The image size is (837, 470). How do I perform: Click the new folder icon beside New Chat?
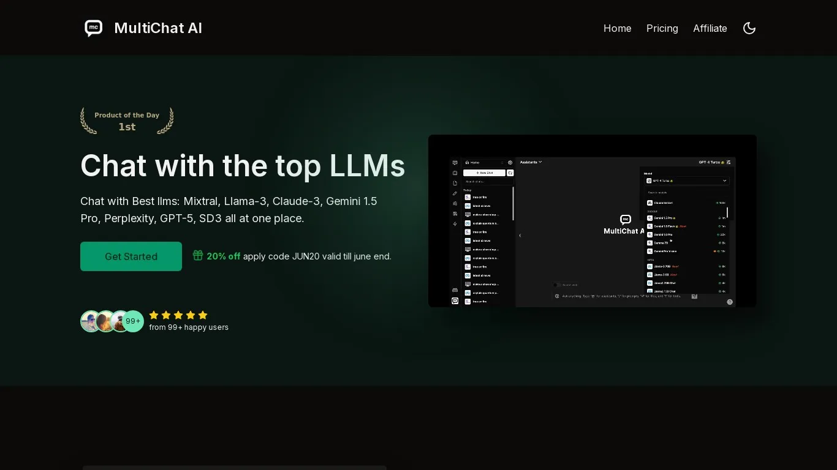pos(510,173)
